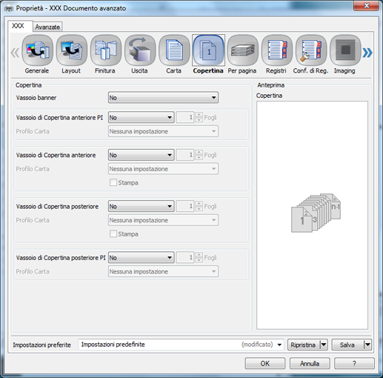Click Fogli number field for Copertina anteriore
This screenshot has width=383, height=378.
point(185,155)
